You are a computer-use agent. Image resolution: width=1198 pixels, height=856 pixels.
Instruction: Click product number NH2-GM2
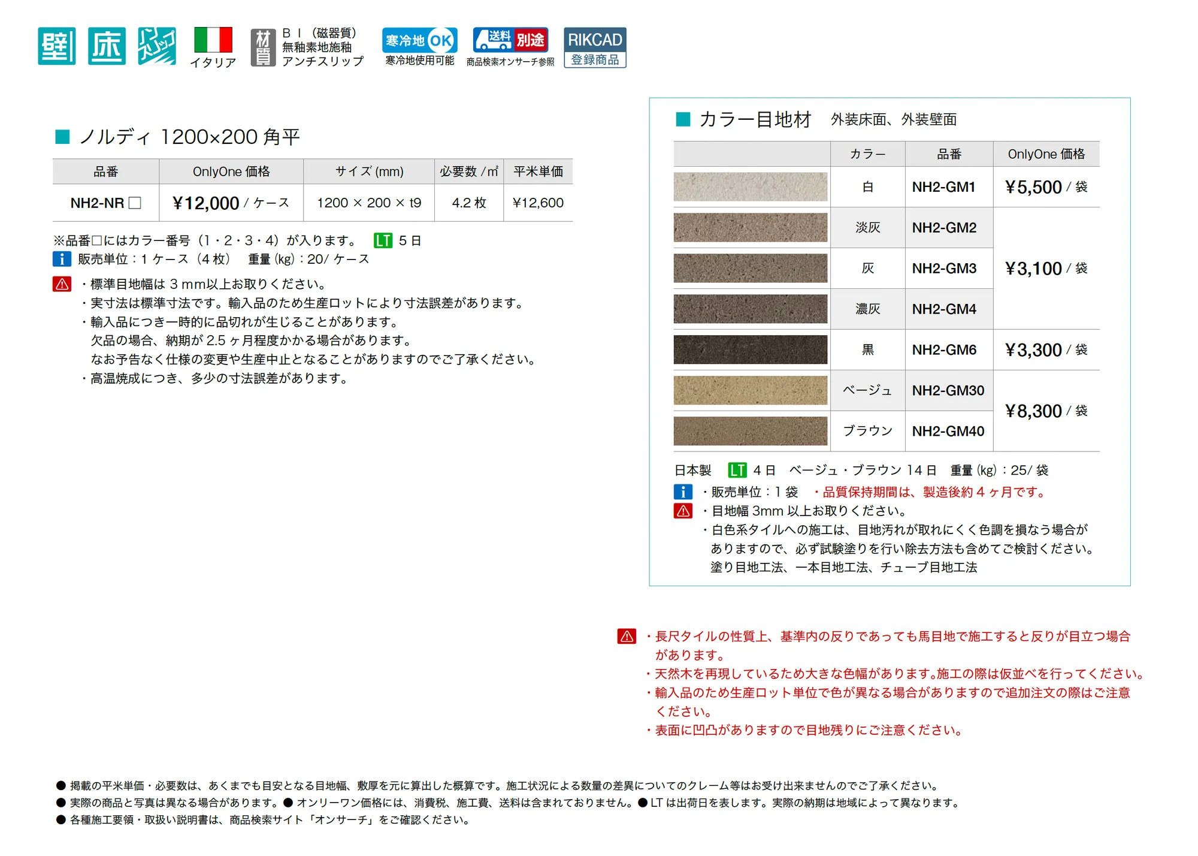944,228
